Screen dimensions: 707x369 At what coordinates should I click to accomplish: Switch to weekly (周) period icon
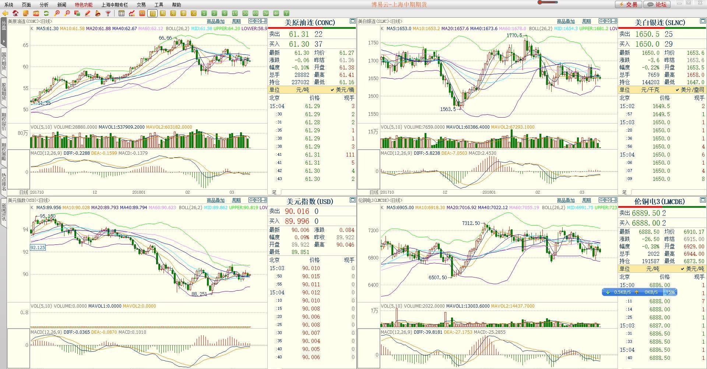tap(163, 13)
